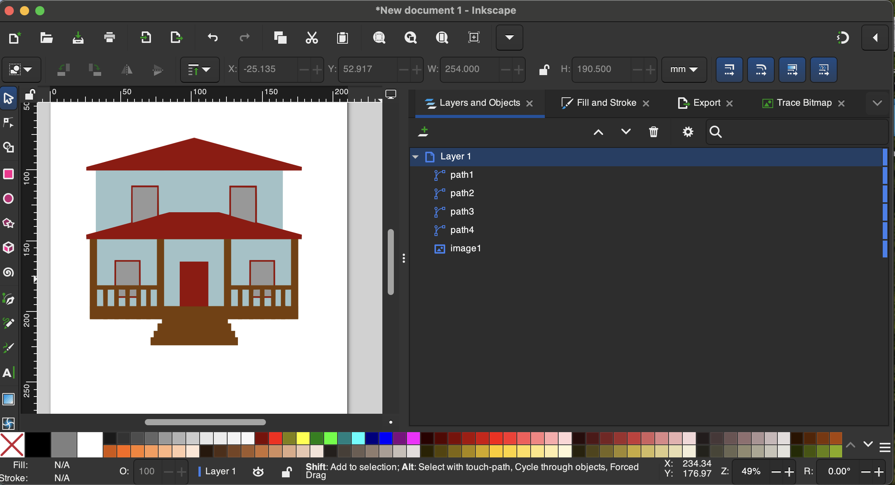Select the Ellipse tool
895x485 pixels.
[8, 199]
